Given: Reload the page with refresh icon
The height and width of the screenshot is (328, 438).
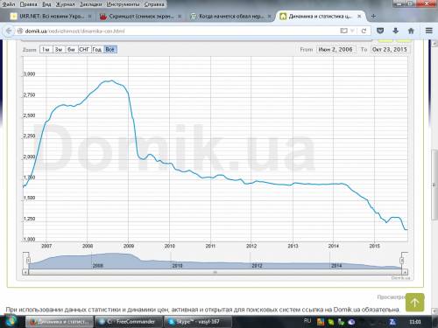Looking at the screenshot, I should (364, 31).
